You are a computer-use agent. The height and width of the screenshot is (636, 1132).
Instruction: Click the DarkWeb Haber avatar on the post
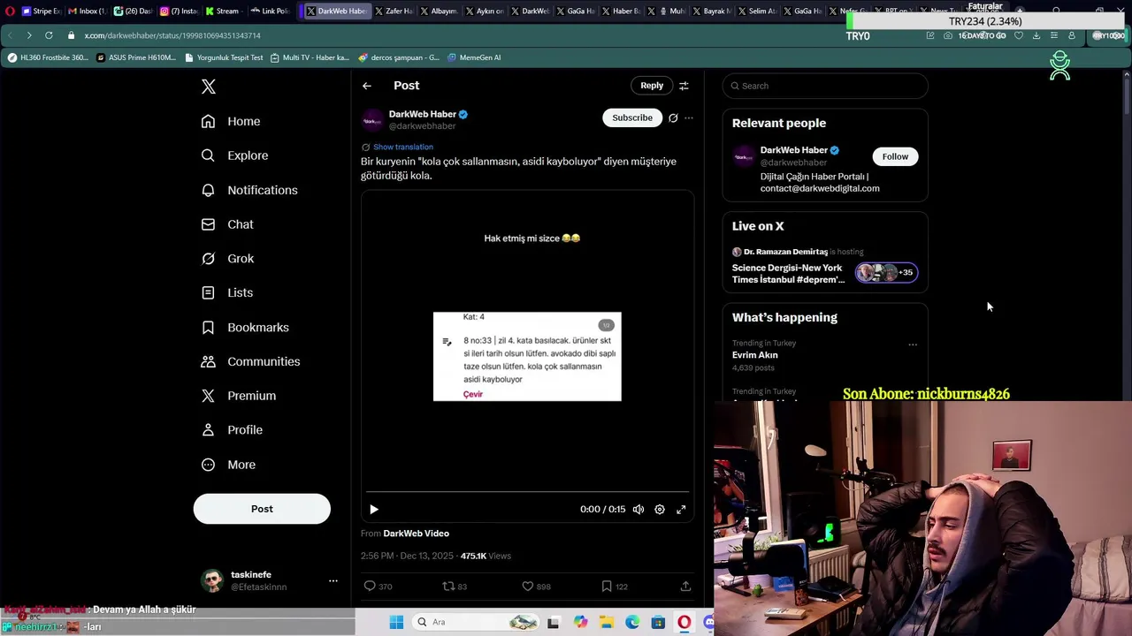point(372,120)
